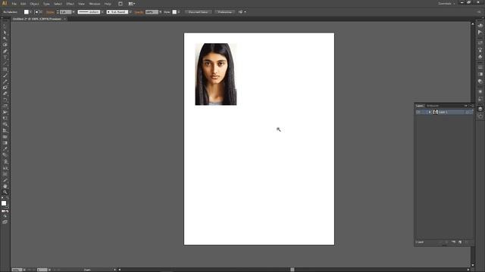Swap fill and stroke colors in toolbox
This screenshot has height=272, width=485.
[8, 198]
